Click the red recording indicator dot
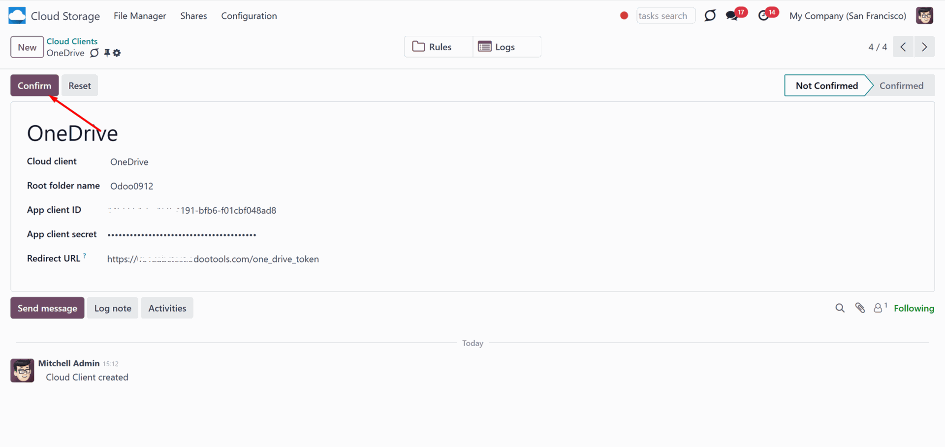The image size is (945, 447). pos(624,16)
